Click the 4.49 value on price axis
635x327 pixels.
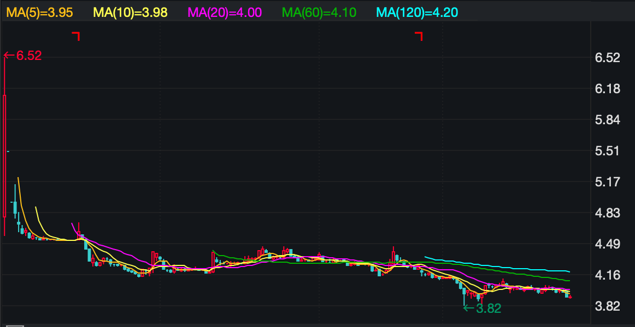tap(607, 244)
